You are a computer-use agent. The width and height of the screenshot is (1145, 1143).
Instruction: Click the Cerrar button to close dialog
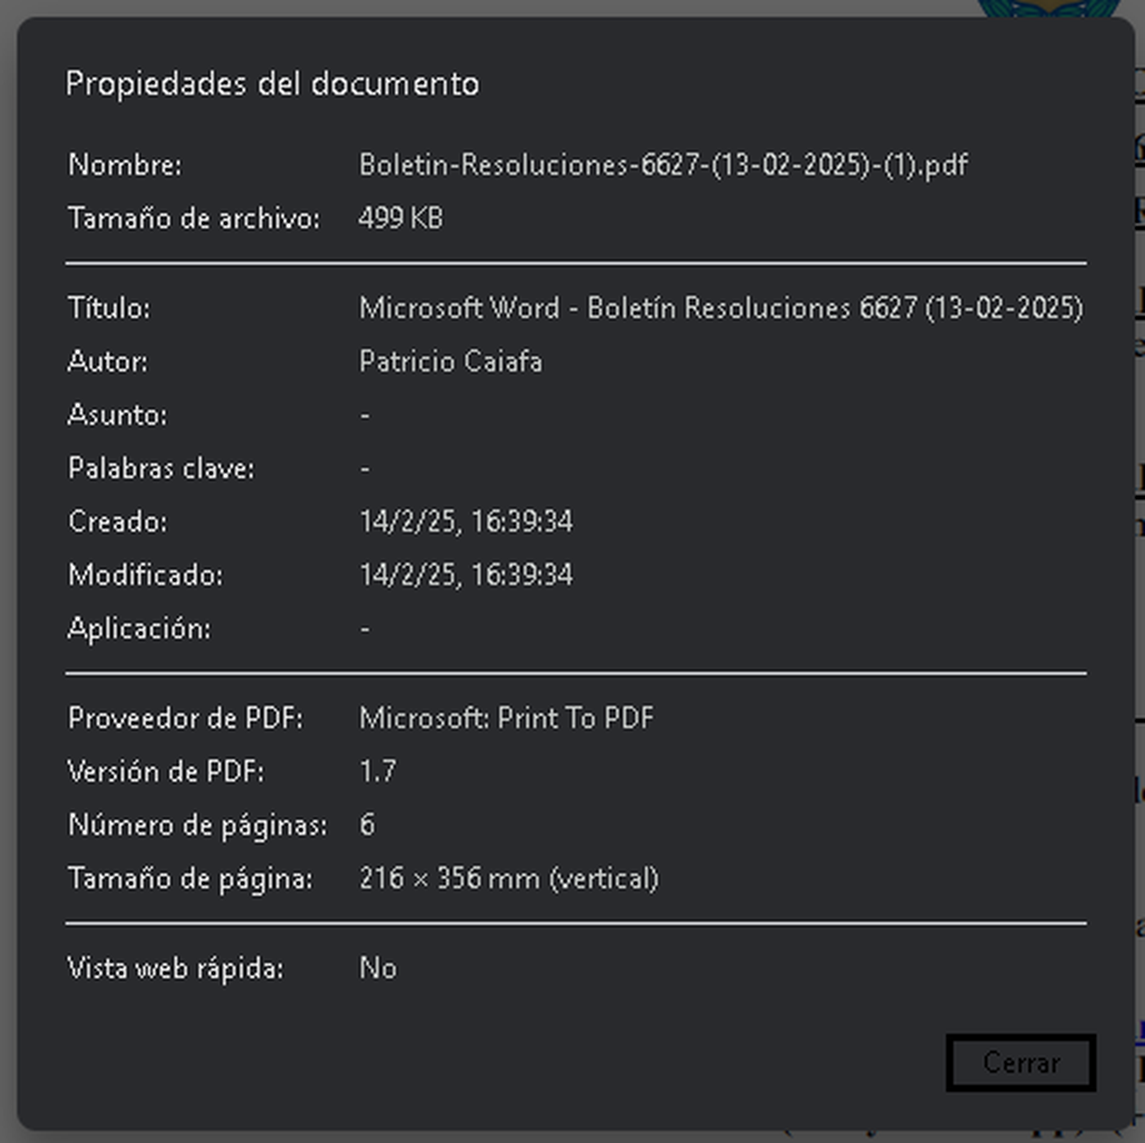click(1020, 1063)
